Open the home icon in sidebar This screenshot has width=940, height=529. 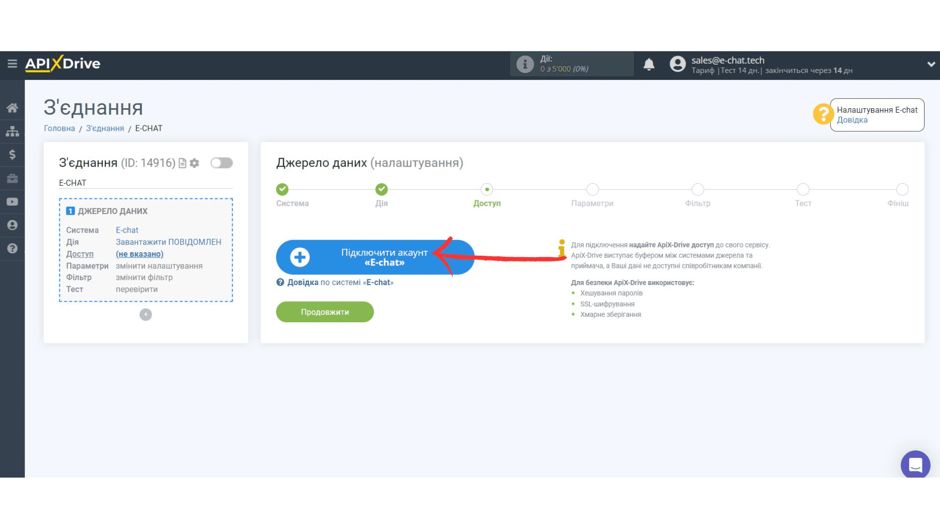pos(12,108)
